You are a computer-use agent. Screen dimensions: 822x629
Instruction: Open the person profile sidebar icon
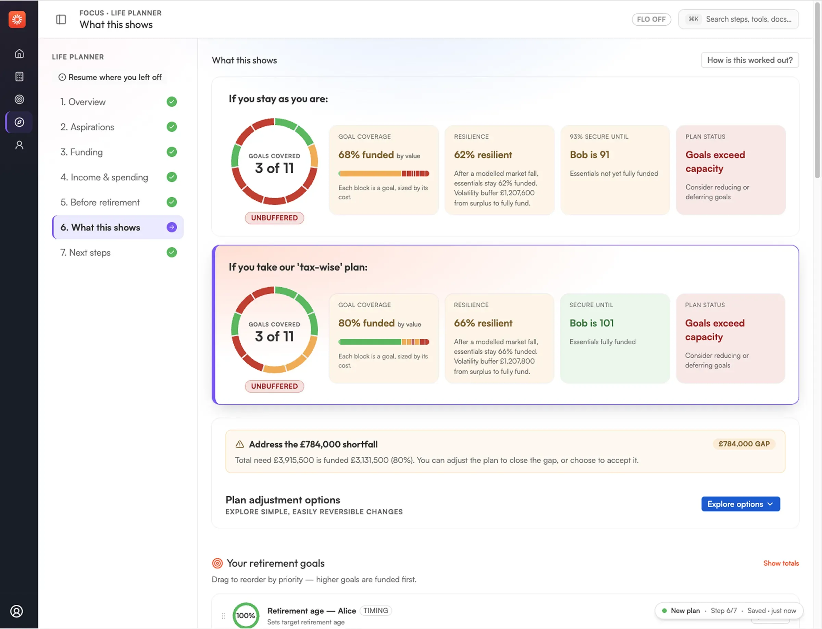pyautogui.click(x=19, y=145)
